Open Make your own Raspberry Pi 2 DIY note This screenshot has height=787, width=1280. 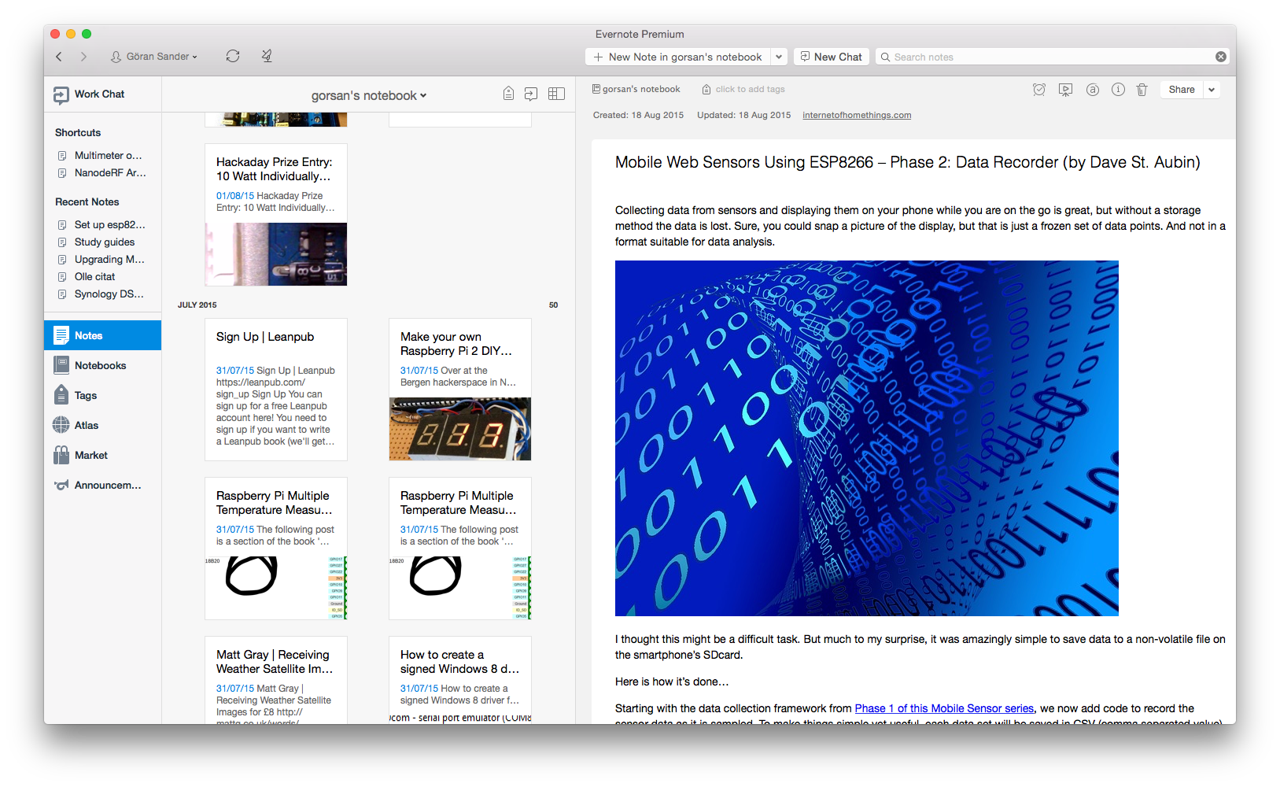pyautogui.click(x=460, y=390)
